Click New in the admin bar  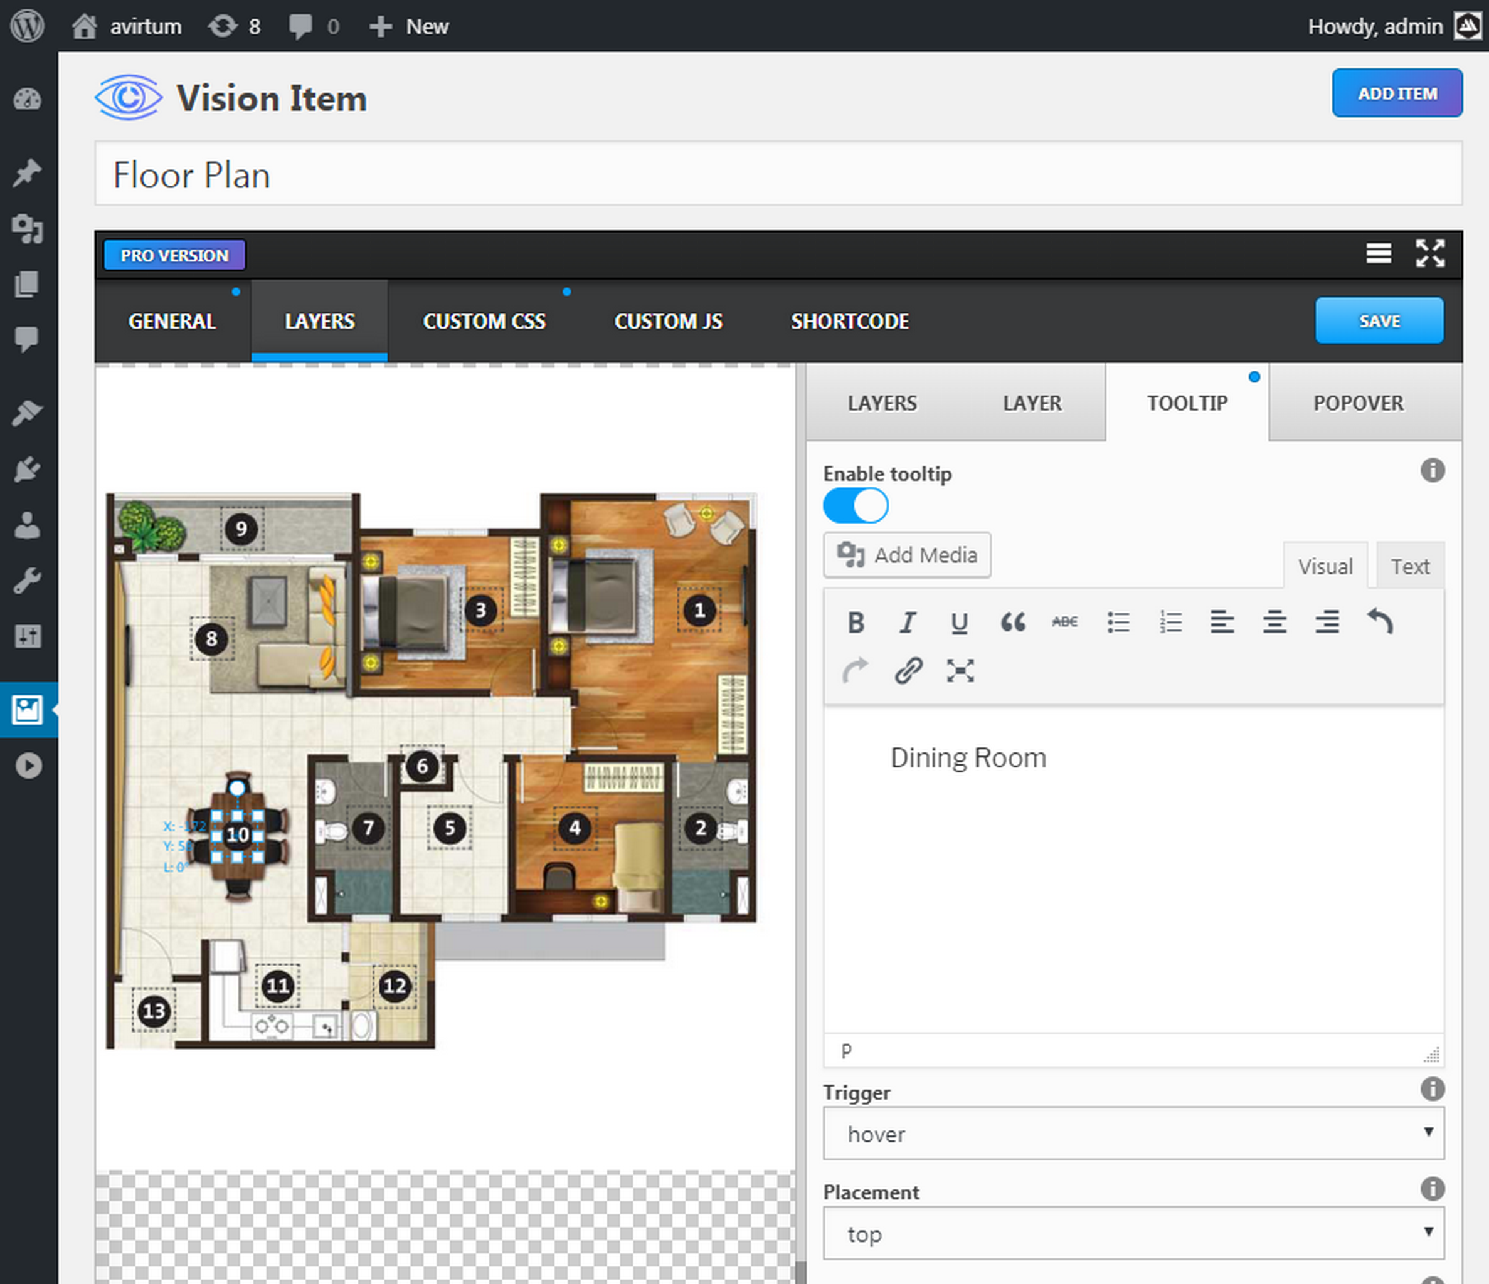409,26
